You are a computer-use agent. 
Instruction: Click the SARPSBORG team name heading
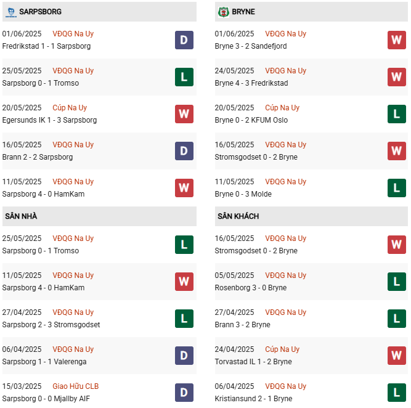(41, 12)
